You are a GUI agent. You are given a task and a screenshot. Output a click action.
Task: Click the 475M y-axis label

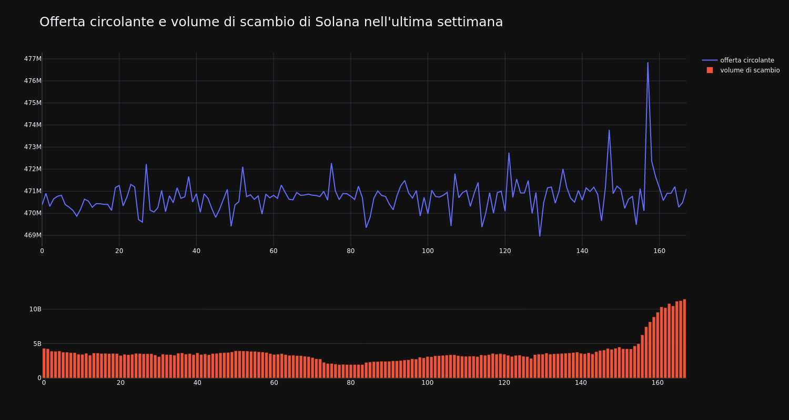coord(33,103)
